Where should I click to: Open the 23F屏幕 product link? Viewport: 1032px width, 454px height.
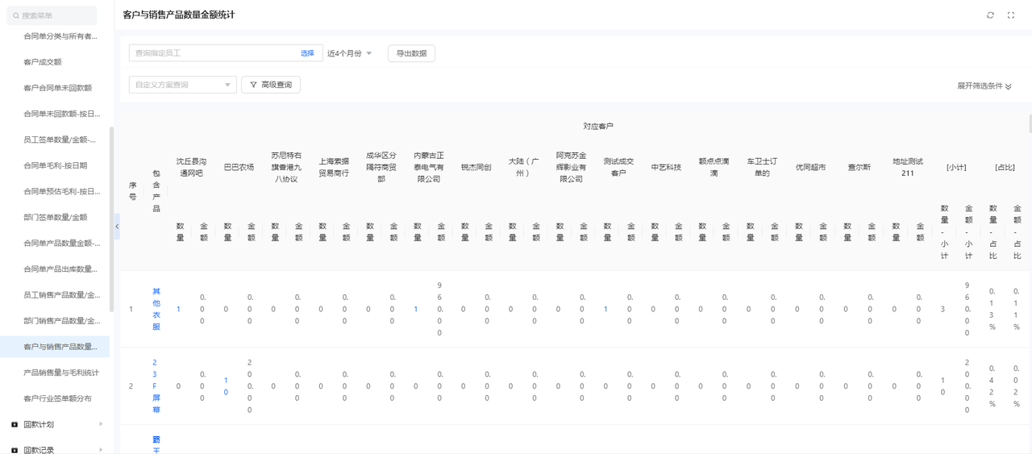tap(156, 386)
